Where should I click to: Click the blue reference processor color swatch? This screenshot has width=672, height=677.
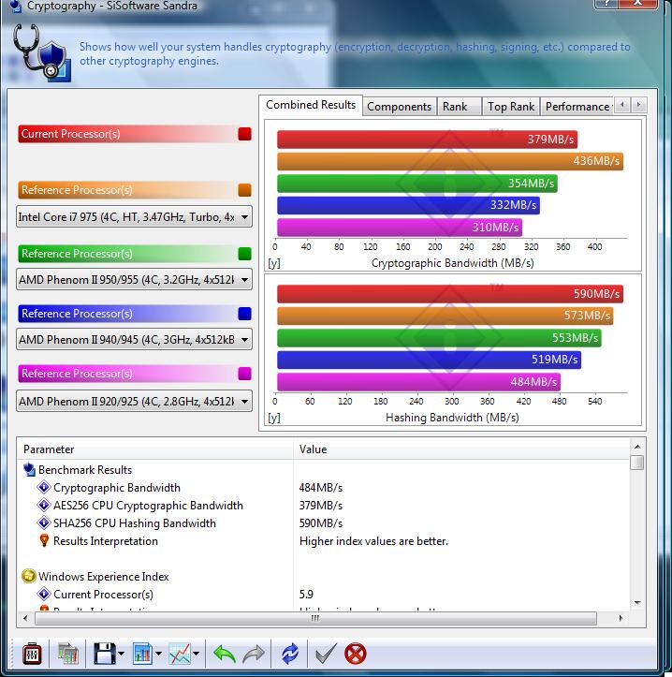tap(244, 314)
